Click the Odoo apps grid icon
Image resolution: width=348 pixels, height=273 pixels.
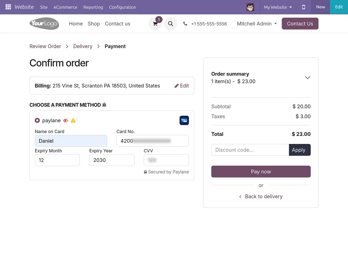(x=8, y=7)
